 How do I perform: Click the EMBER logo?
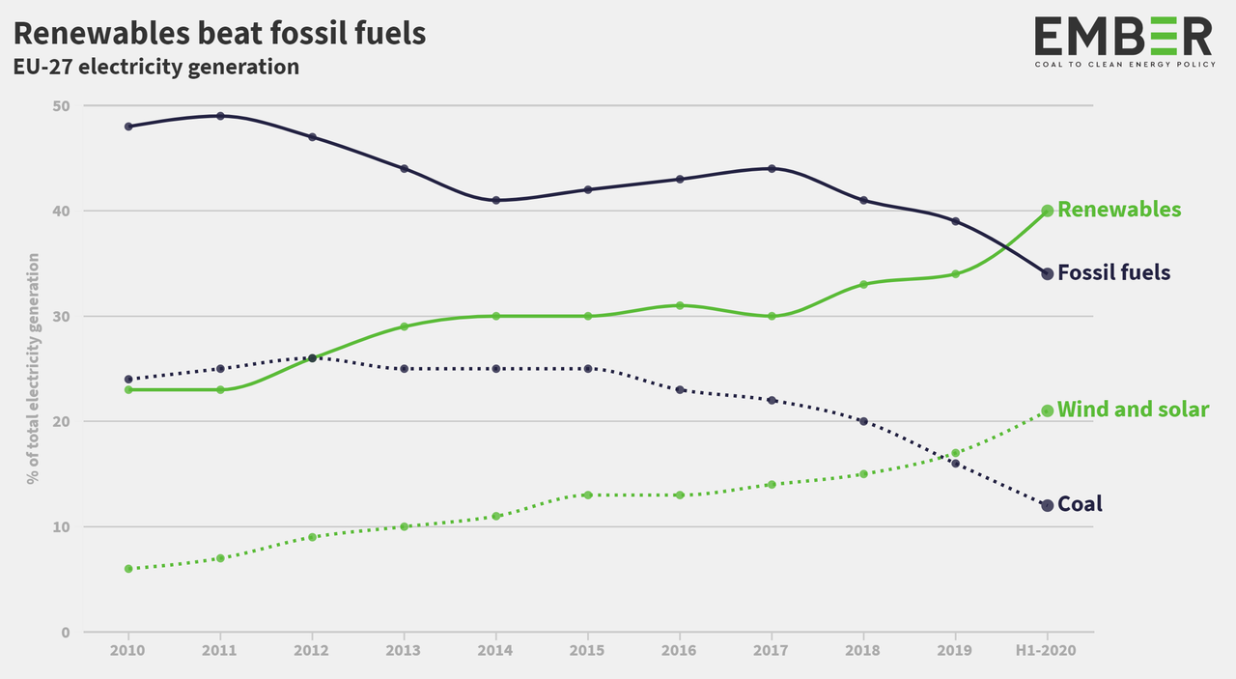[1123, 42]
